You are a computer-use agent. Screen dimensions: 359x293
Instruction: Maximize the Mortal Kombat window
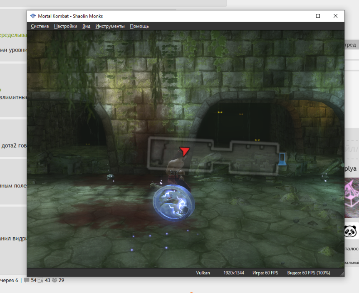318,16
